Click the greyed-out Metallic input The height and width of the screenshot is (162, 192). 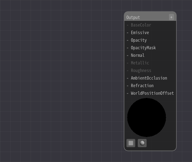point(140,63)
